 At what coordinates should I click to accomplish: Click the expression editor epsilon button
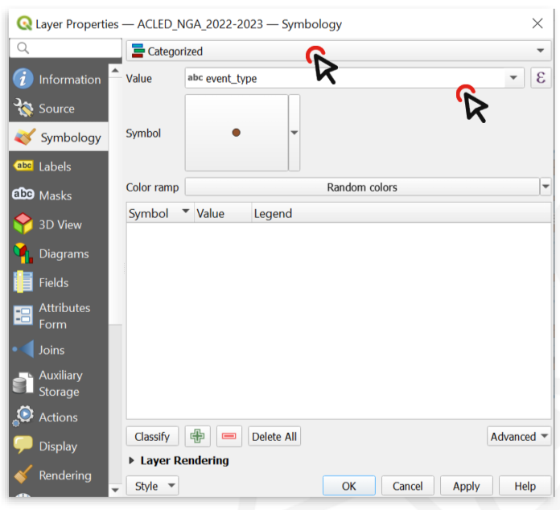[541, 78]
